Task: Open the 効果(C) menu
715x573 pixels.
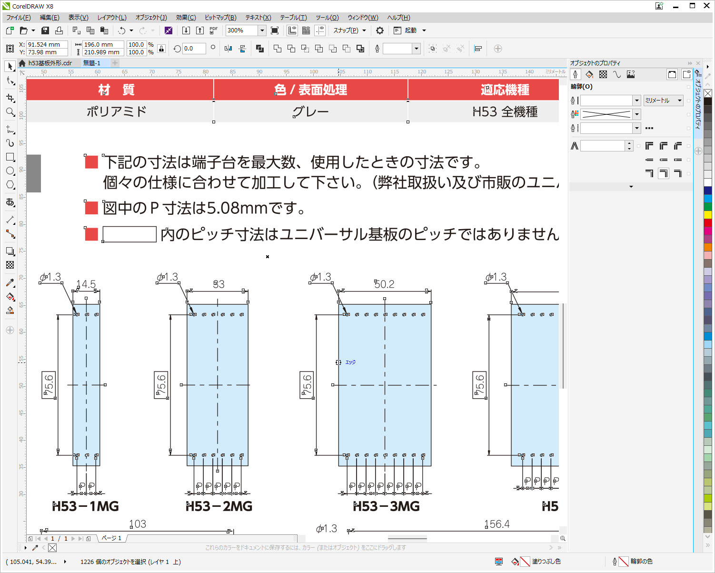Action: coord(186,18)
